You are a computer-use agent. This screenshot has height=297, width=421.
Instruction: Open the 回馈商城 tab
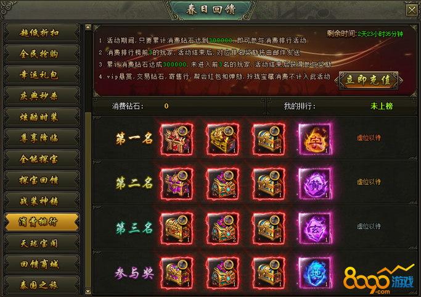[42, 264]
